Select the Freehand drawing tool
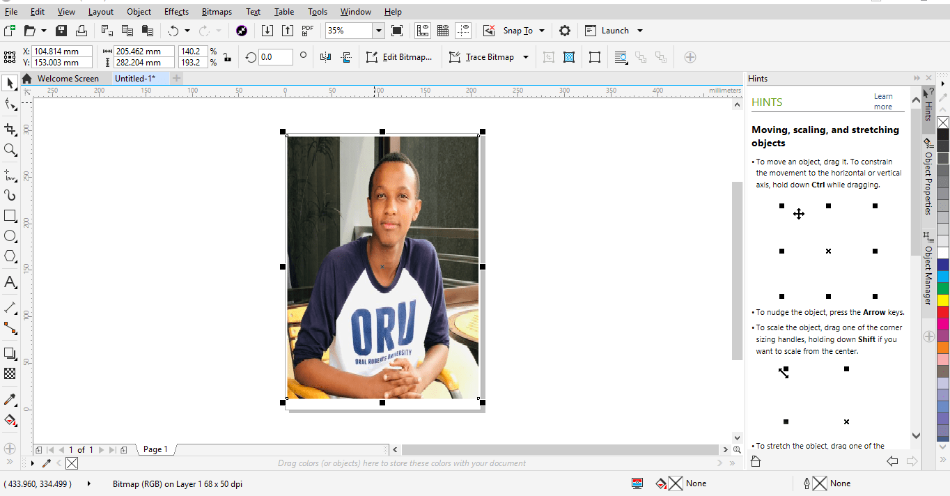Viewport: 950px width, 496px height. point(10,174)
